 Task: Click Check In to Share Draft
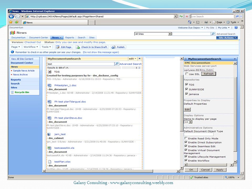click(x=91, y=47)
